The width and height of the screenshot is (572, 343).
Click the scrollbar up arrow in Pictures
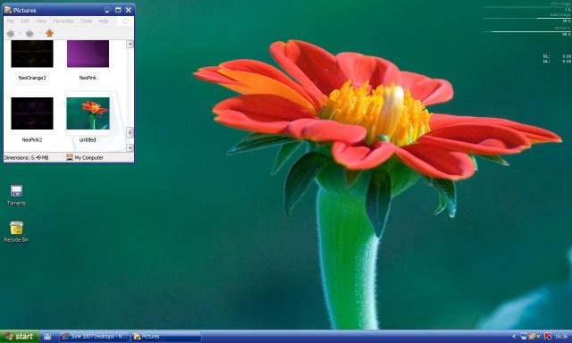[x=130, y=44]
